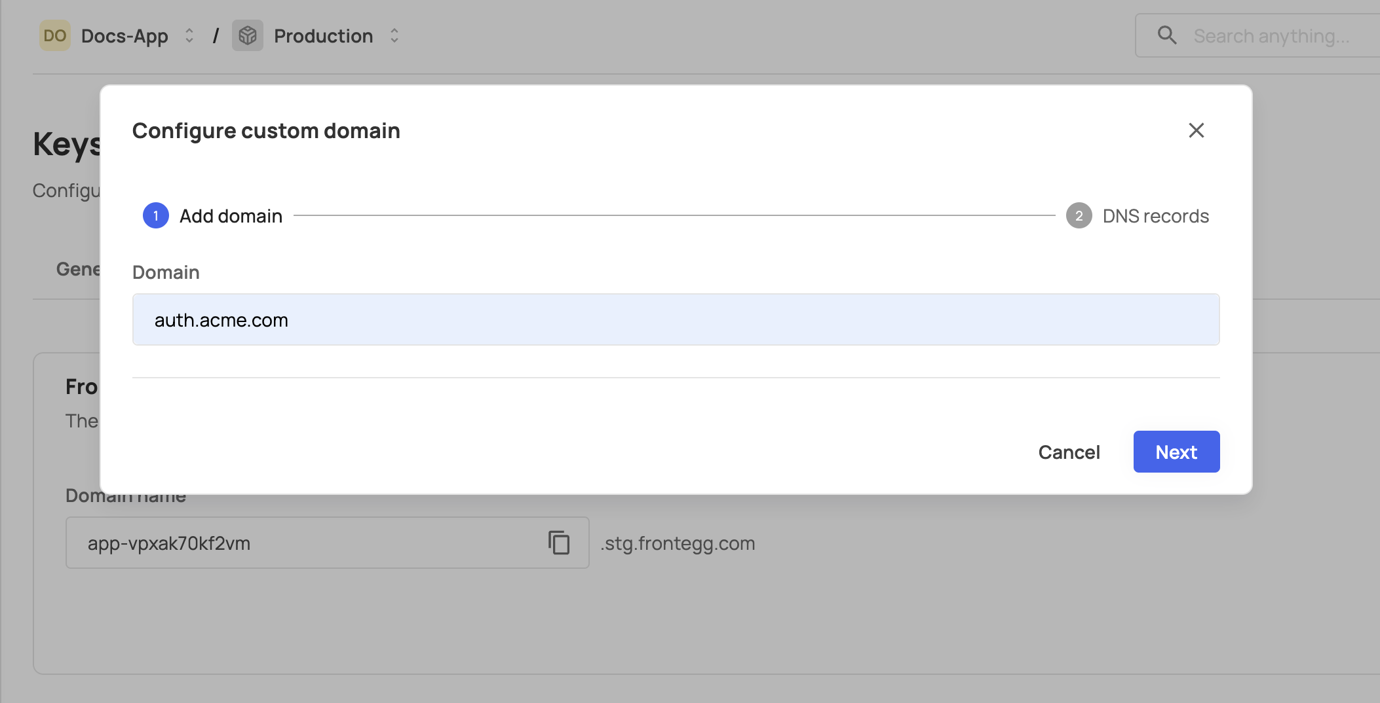Open the Docs-App project name
The width and height of the screenshot is (1380, 703).
click(125, 36)
